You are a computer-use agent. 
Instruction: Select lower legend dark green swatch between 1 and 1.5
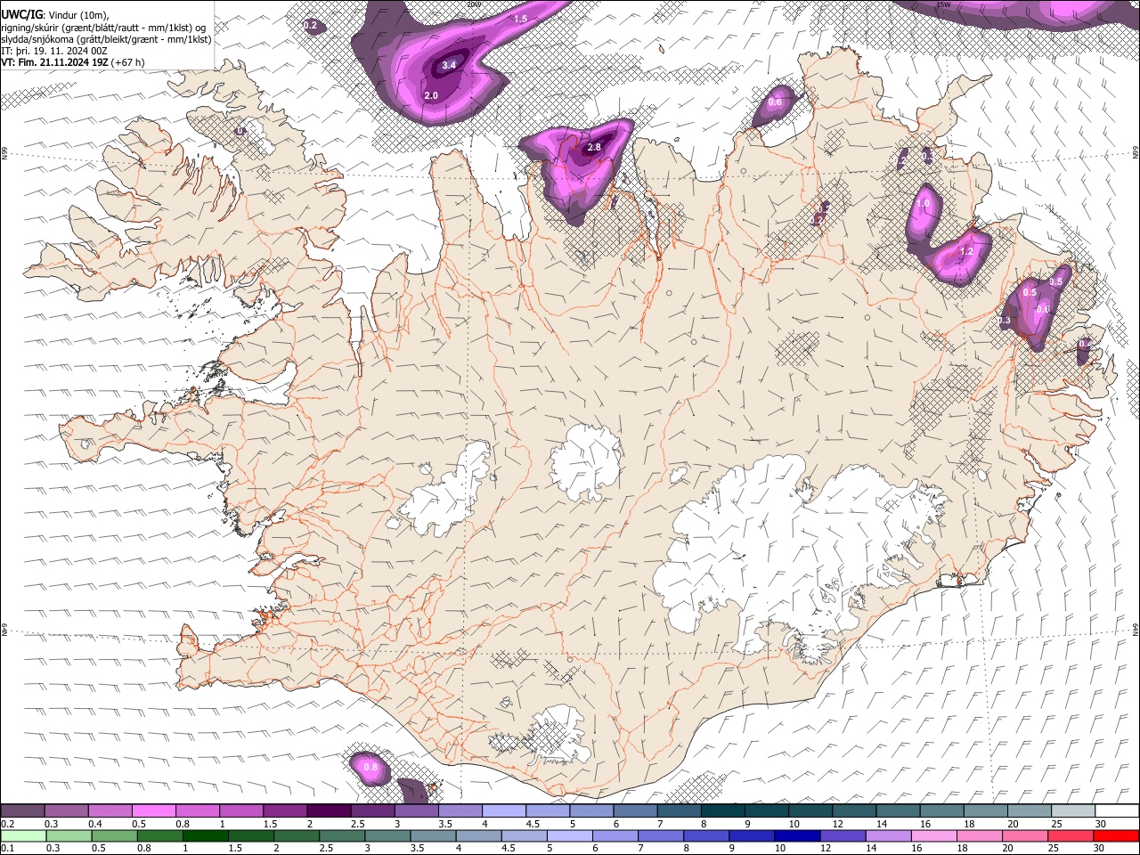205,835
